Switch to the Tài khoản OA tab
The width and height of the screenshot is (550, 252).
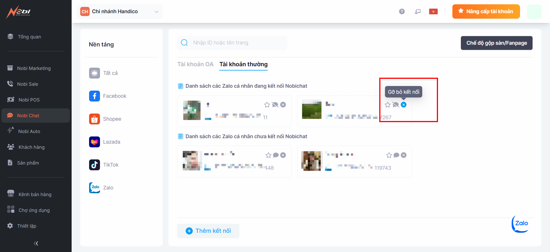[x=195, y=64]
